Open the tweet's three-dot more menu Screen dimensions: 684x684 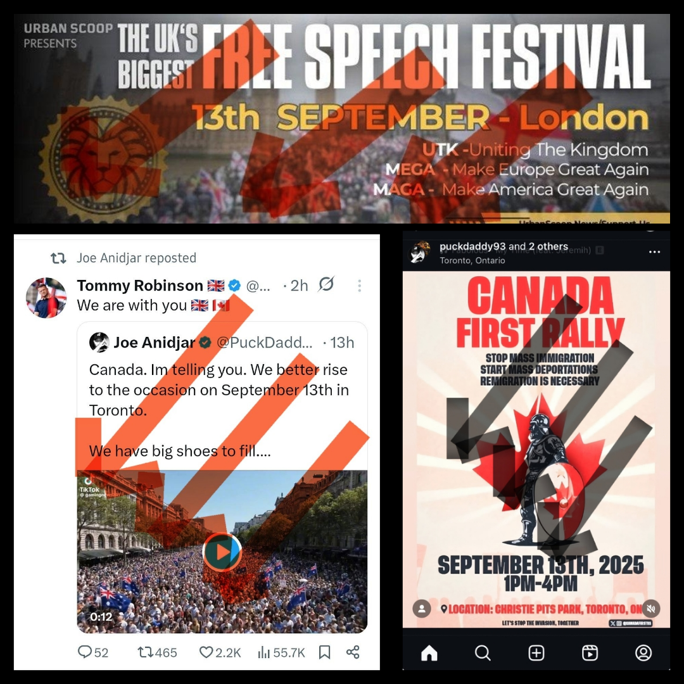(x=360, y=286)
